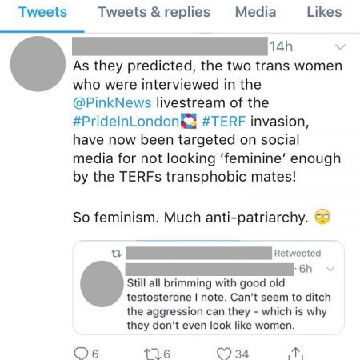Open the Media tab

coord(255,12)
